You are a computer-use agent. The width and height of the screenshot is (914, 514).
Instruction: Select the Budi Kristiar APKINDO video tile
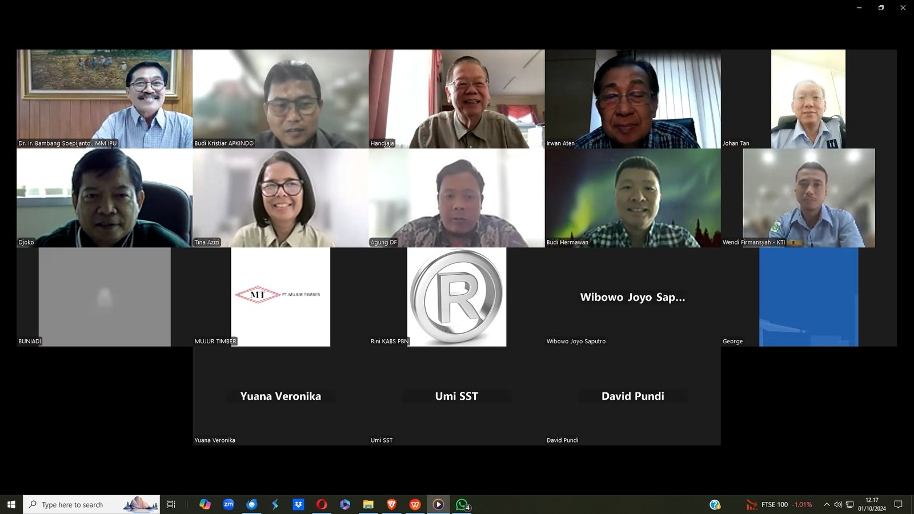280,99
